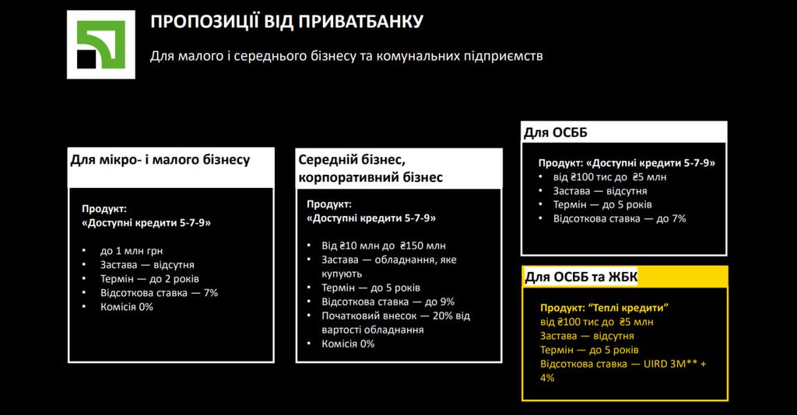Click white "Застава — відсутня" under Для ОСББ
This screenshot has height=415, width=797.
tap(600, 190)
